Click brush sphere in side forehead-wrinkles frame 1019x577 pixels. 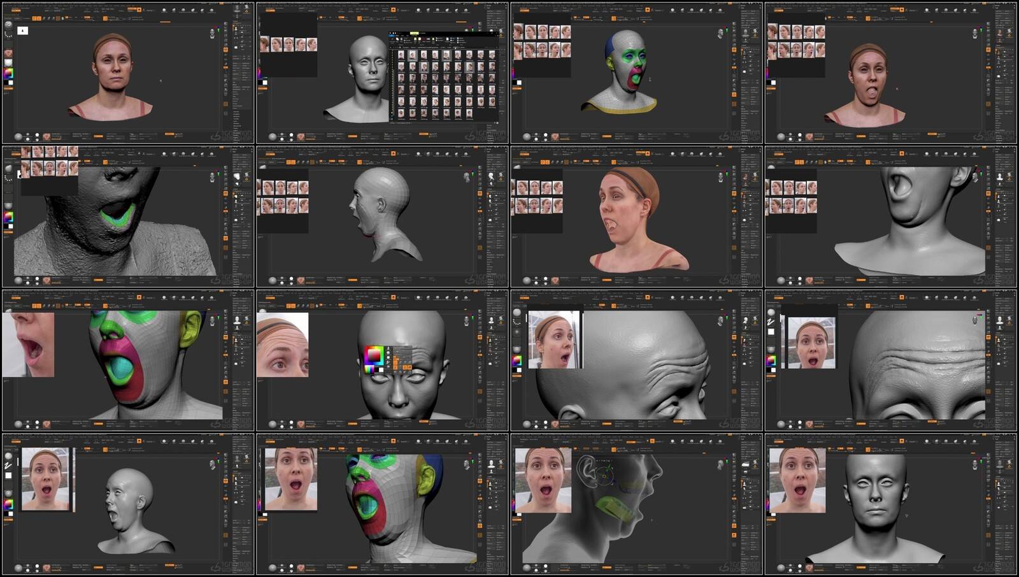[517, 312]
